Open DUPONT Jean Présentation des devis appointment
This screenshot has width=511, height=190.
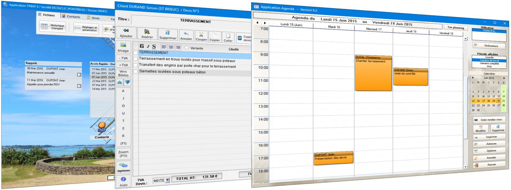point(333,158)
